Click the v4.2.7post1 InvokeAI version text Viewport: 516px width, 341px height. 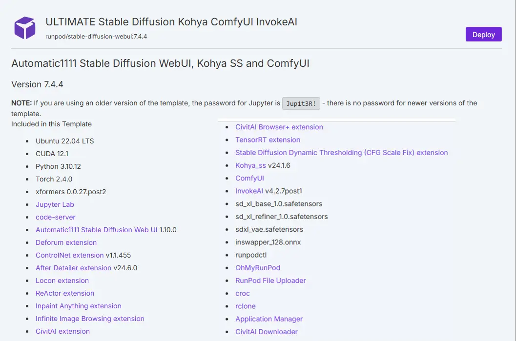tap(284, 191)
